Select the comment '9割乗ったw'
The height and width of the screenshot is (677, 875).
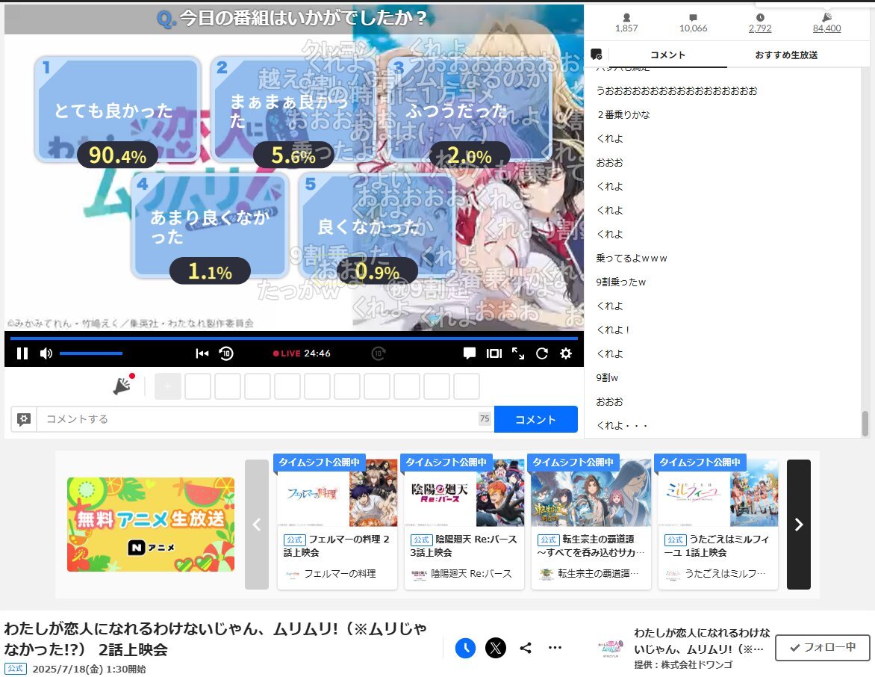[620, 282]
